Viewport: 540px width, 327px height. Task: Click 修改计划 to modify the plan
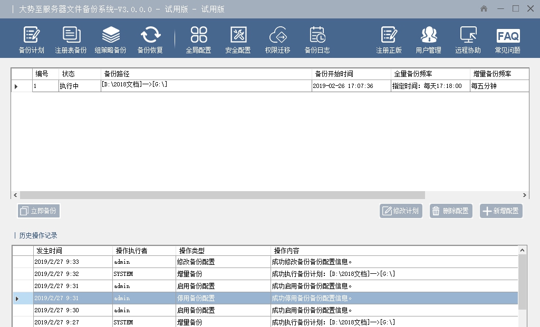click(x=401, y=211)
